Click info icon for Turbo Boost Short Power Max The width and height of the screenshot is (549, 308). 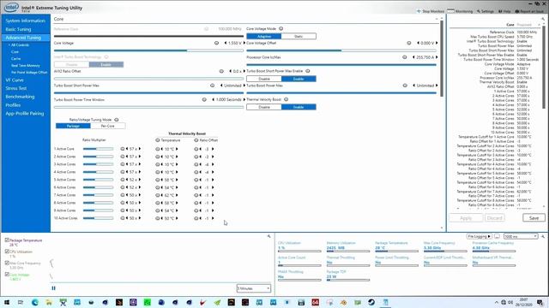[212, 86]
